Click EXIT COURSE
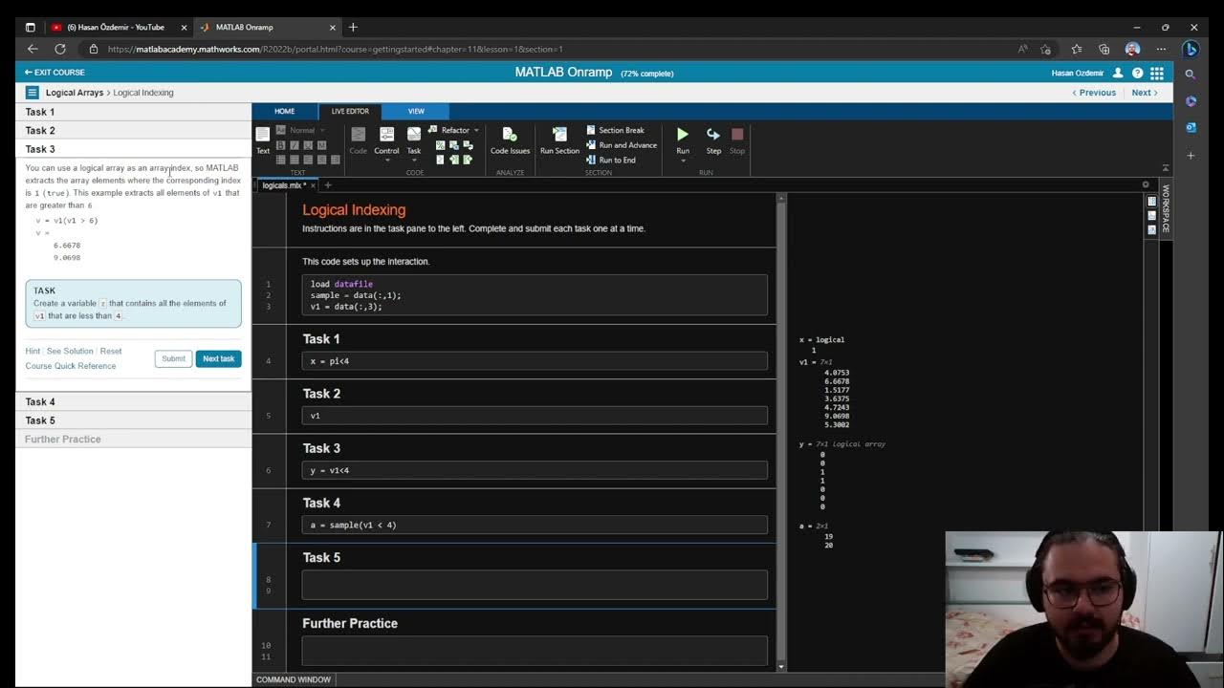Image resolution: width=1224 pixels, height=688 pixels. point(55,73)
